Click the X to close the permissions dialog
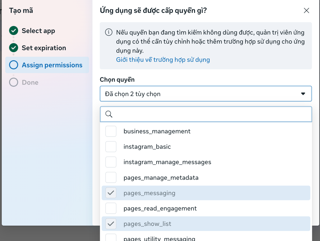This screenshot has width=320, height=241. [306, 11]
